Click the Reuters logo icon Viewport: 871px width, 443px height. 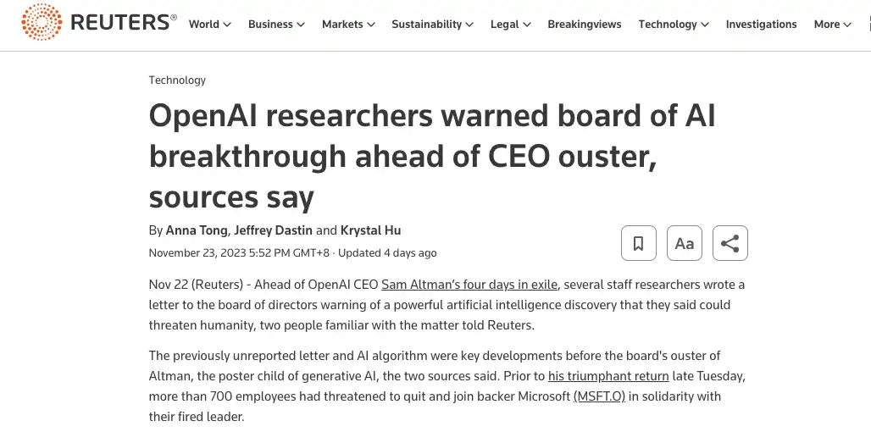[x=41, y=23]
